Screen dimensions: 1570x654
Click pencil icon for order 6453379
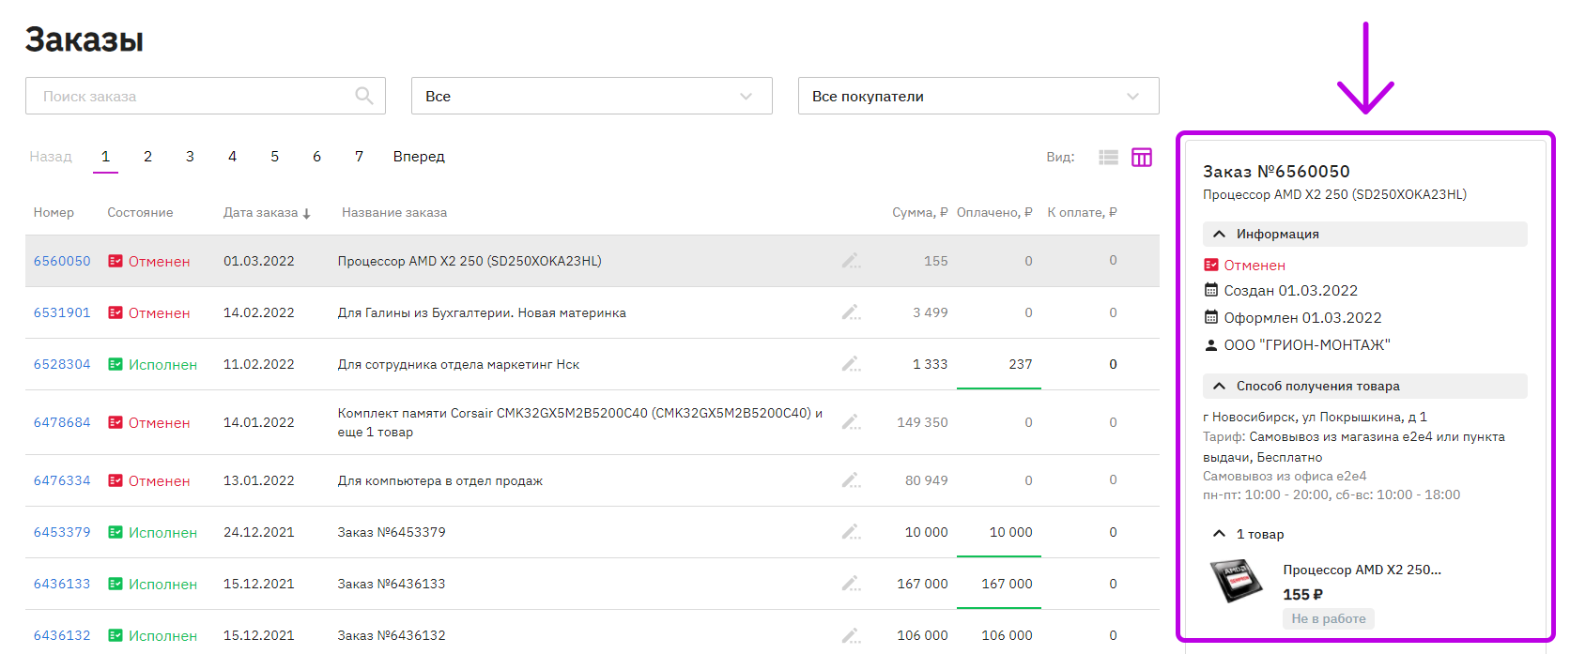pos(851,532)
